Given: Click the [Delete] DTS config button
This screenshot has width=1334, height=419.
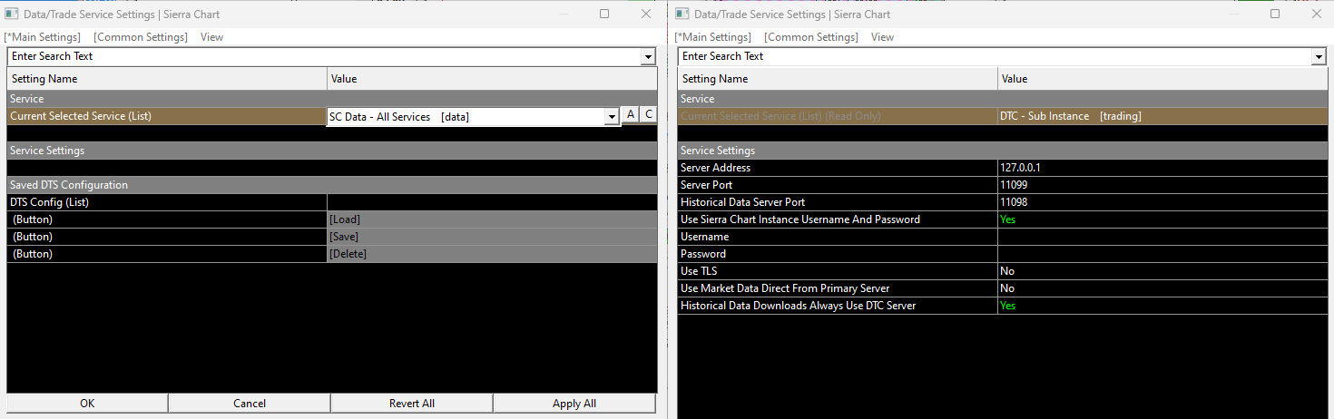Looking at the screenshot, I should pyautogui.click(x=492, y=254).
